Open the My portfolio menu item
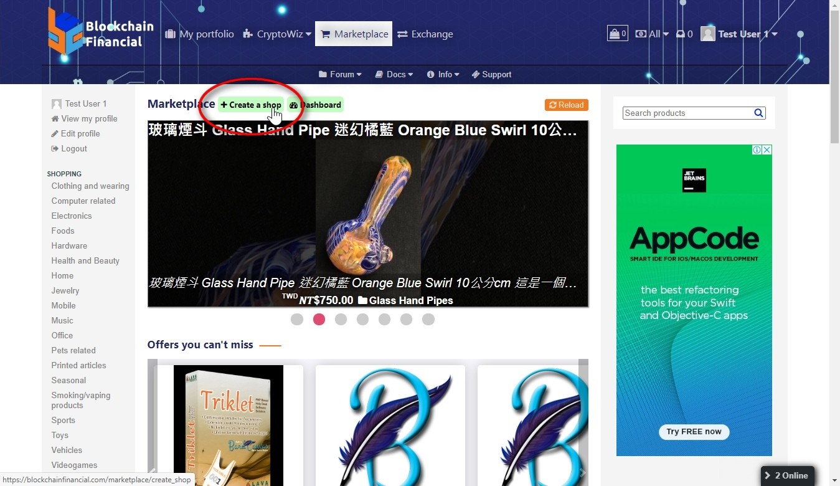The image size is (840, 486). point(199,34)
